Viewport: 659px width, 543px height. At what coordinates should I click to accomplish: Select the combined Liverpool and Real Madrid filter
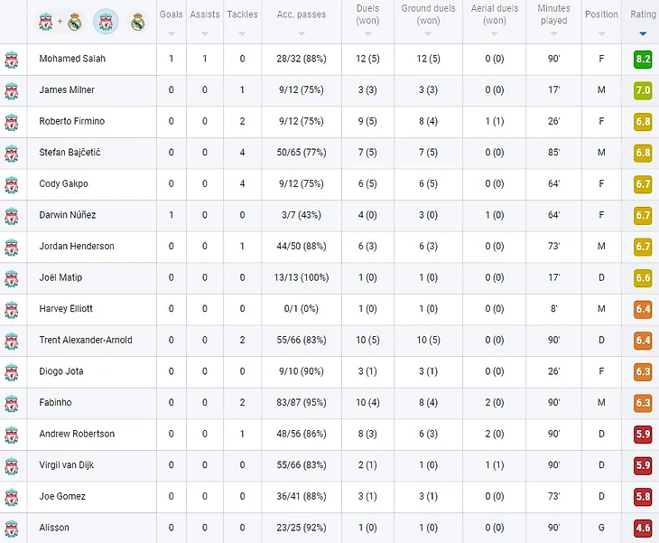60,22
